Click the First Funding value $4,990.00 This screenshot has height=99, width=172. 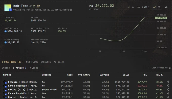13,42
